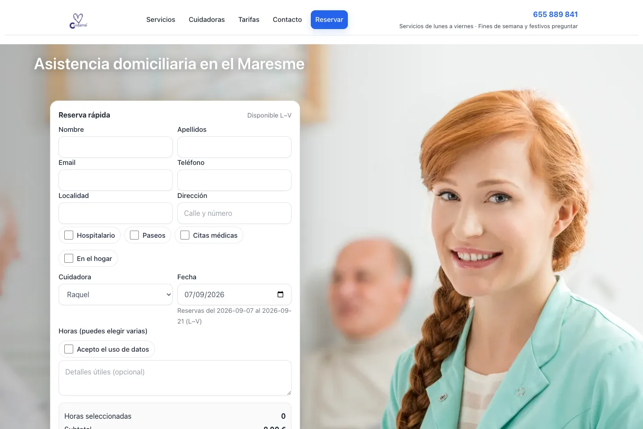This screenshot has height=429, width=643.
Task: Open the date picker calendar icon
Action: point(280,294)
